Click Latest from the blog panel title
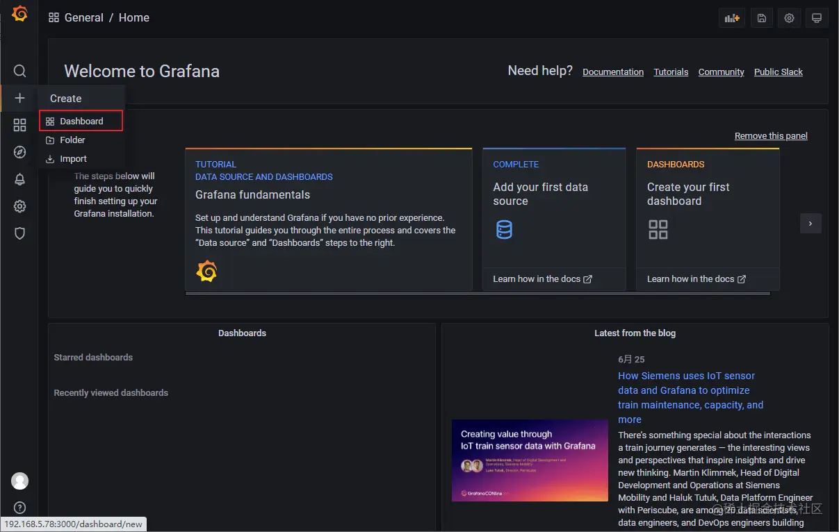This screenshot has width=839, height=532. coord(635,333)
